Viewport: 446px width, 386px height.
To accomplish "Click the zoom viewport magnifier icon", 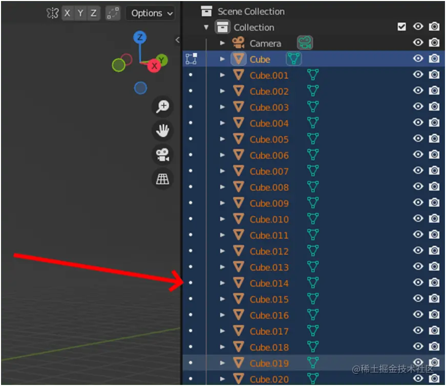I will (163, 106).
